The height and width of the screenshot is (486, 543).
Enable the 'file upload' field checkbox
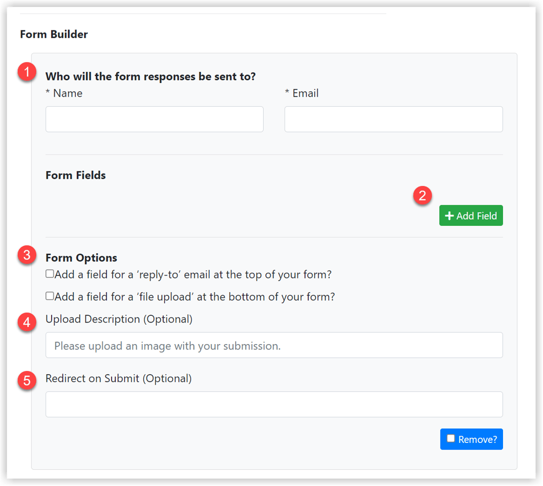point(49,295)
